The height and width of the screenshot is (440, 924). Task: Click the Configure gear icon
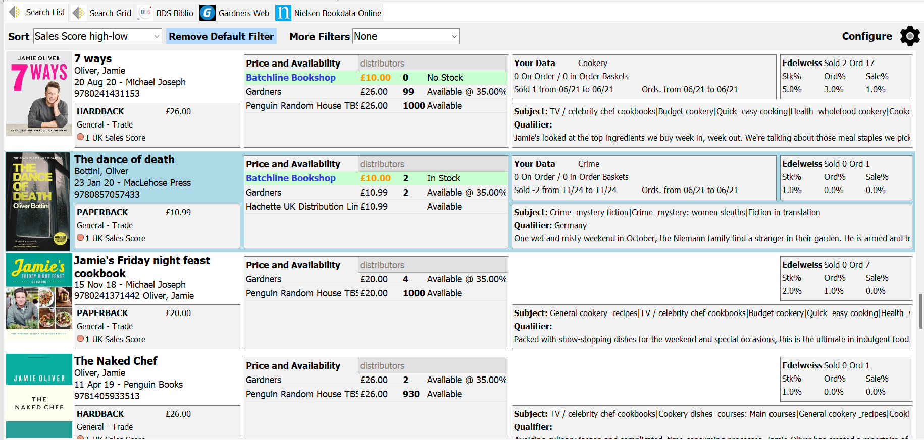click(x=910, y=36)
